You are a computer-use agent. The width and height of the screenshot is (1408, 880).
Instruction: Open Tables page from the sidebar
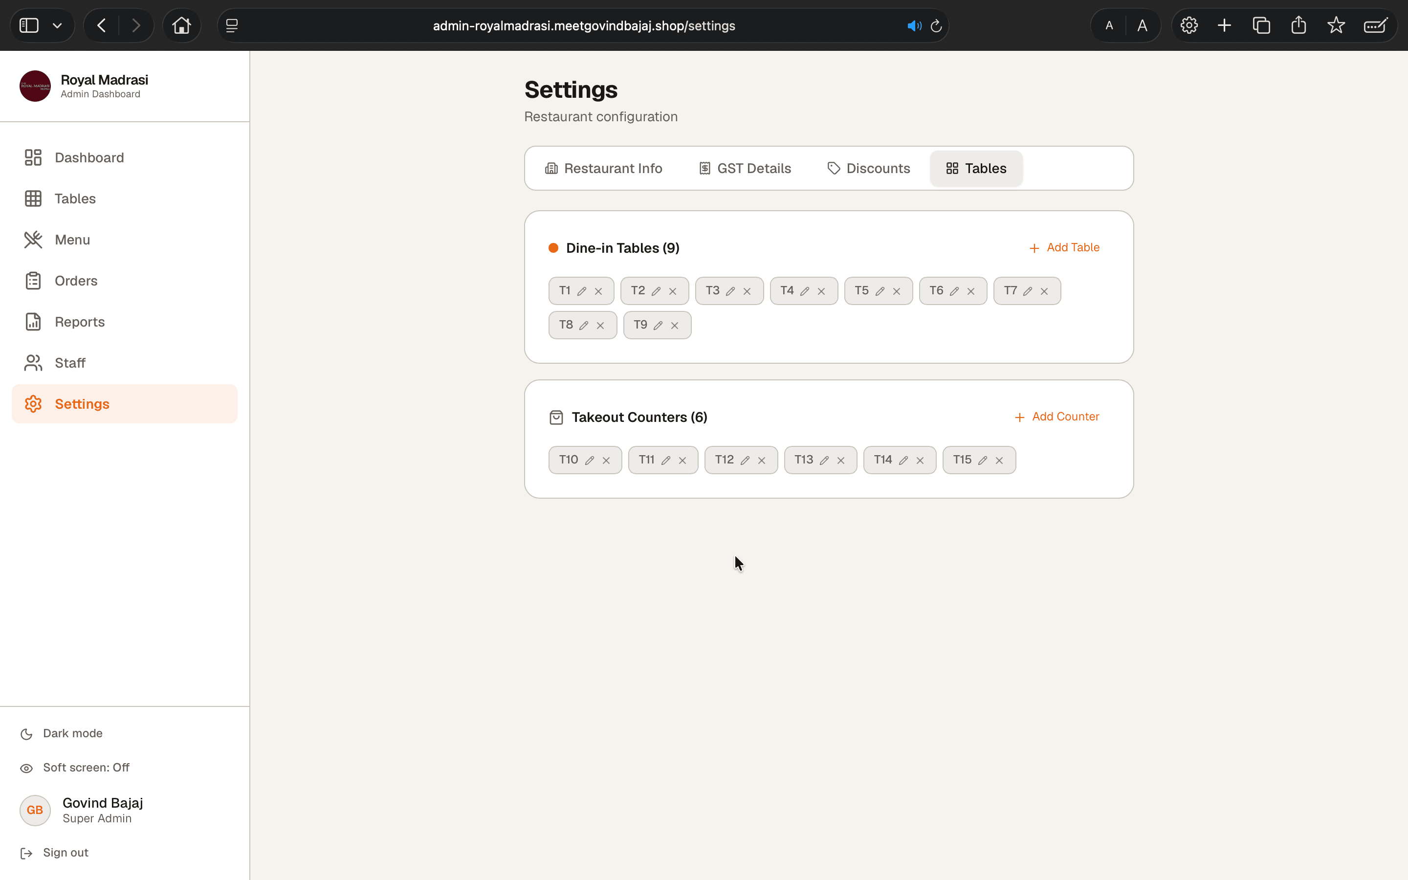point(125,198)
